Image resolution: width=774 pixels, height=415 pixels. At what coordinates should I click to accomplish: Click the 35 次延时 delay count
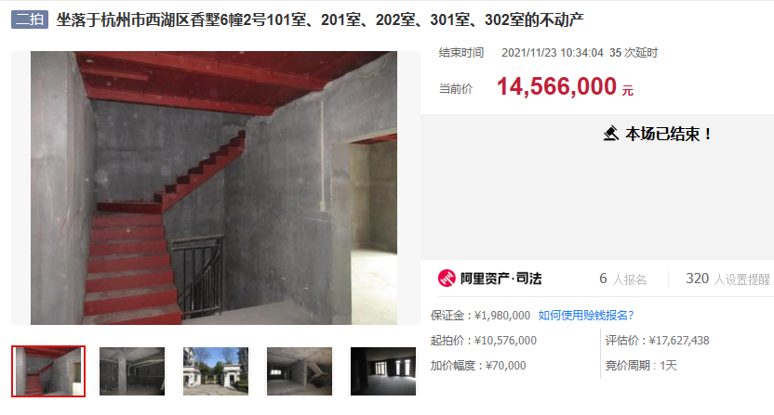point(634,53)
